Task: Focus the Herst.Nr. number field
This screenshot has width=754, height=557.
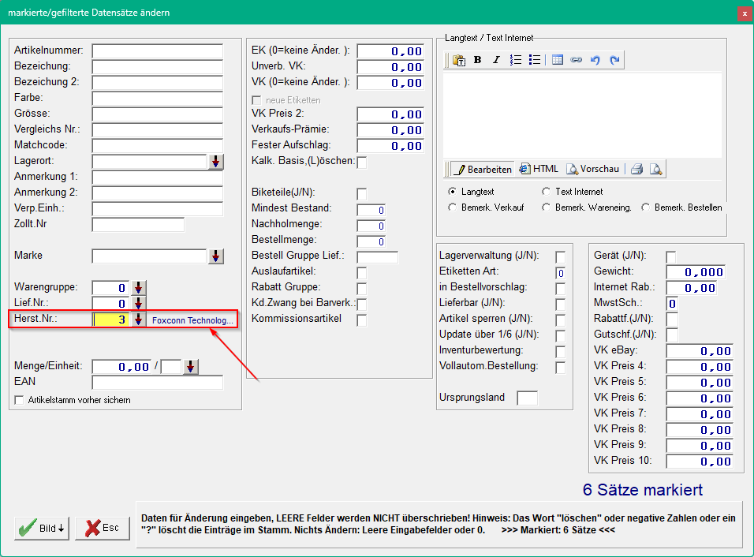Action: [x=111, y=320]
